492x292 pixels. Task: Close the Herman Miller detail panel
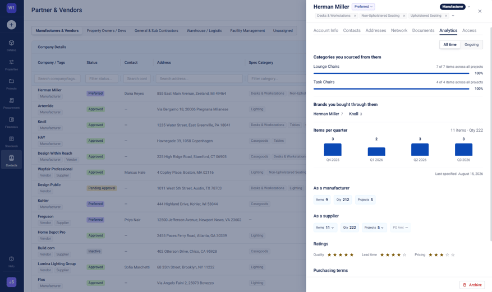point(480,11)
